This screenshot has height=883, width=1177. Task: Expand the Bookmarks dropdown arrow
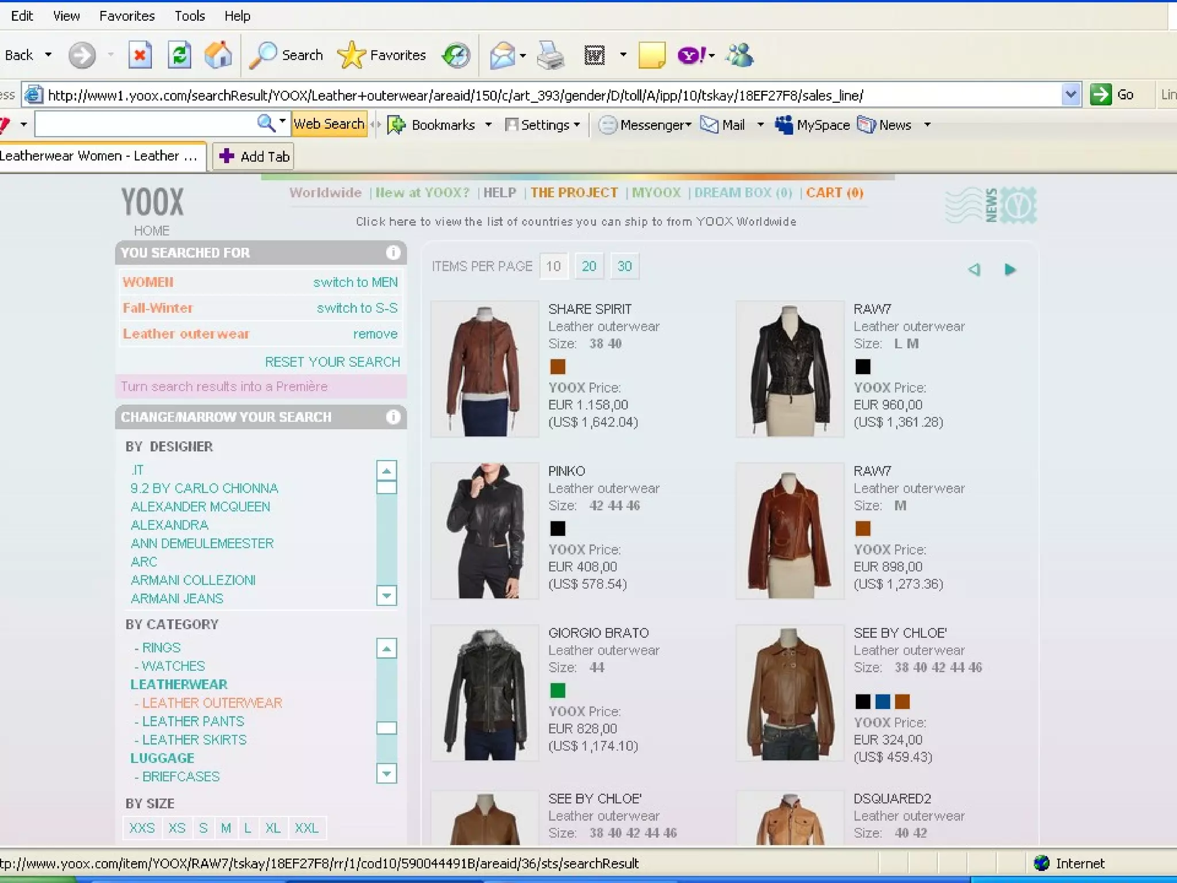tap(489, 125)
